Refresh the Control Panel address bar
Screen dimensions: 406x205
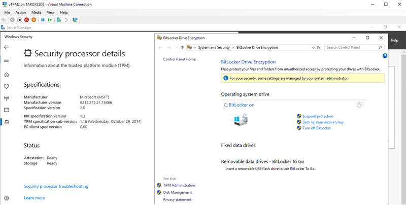[318, 47]
